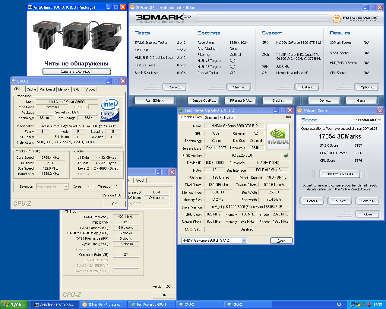The height and width of the screenshot is (309, 386).
Task: Click the AntiCheat TOC title bar icon
Action: point(30,7)
